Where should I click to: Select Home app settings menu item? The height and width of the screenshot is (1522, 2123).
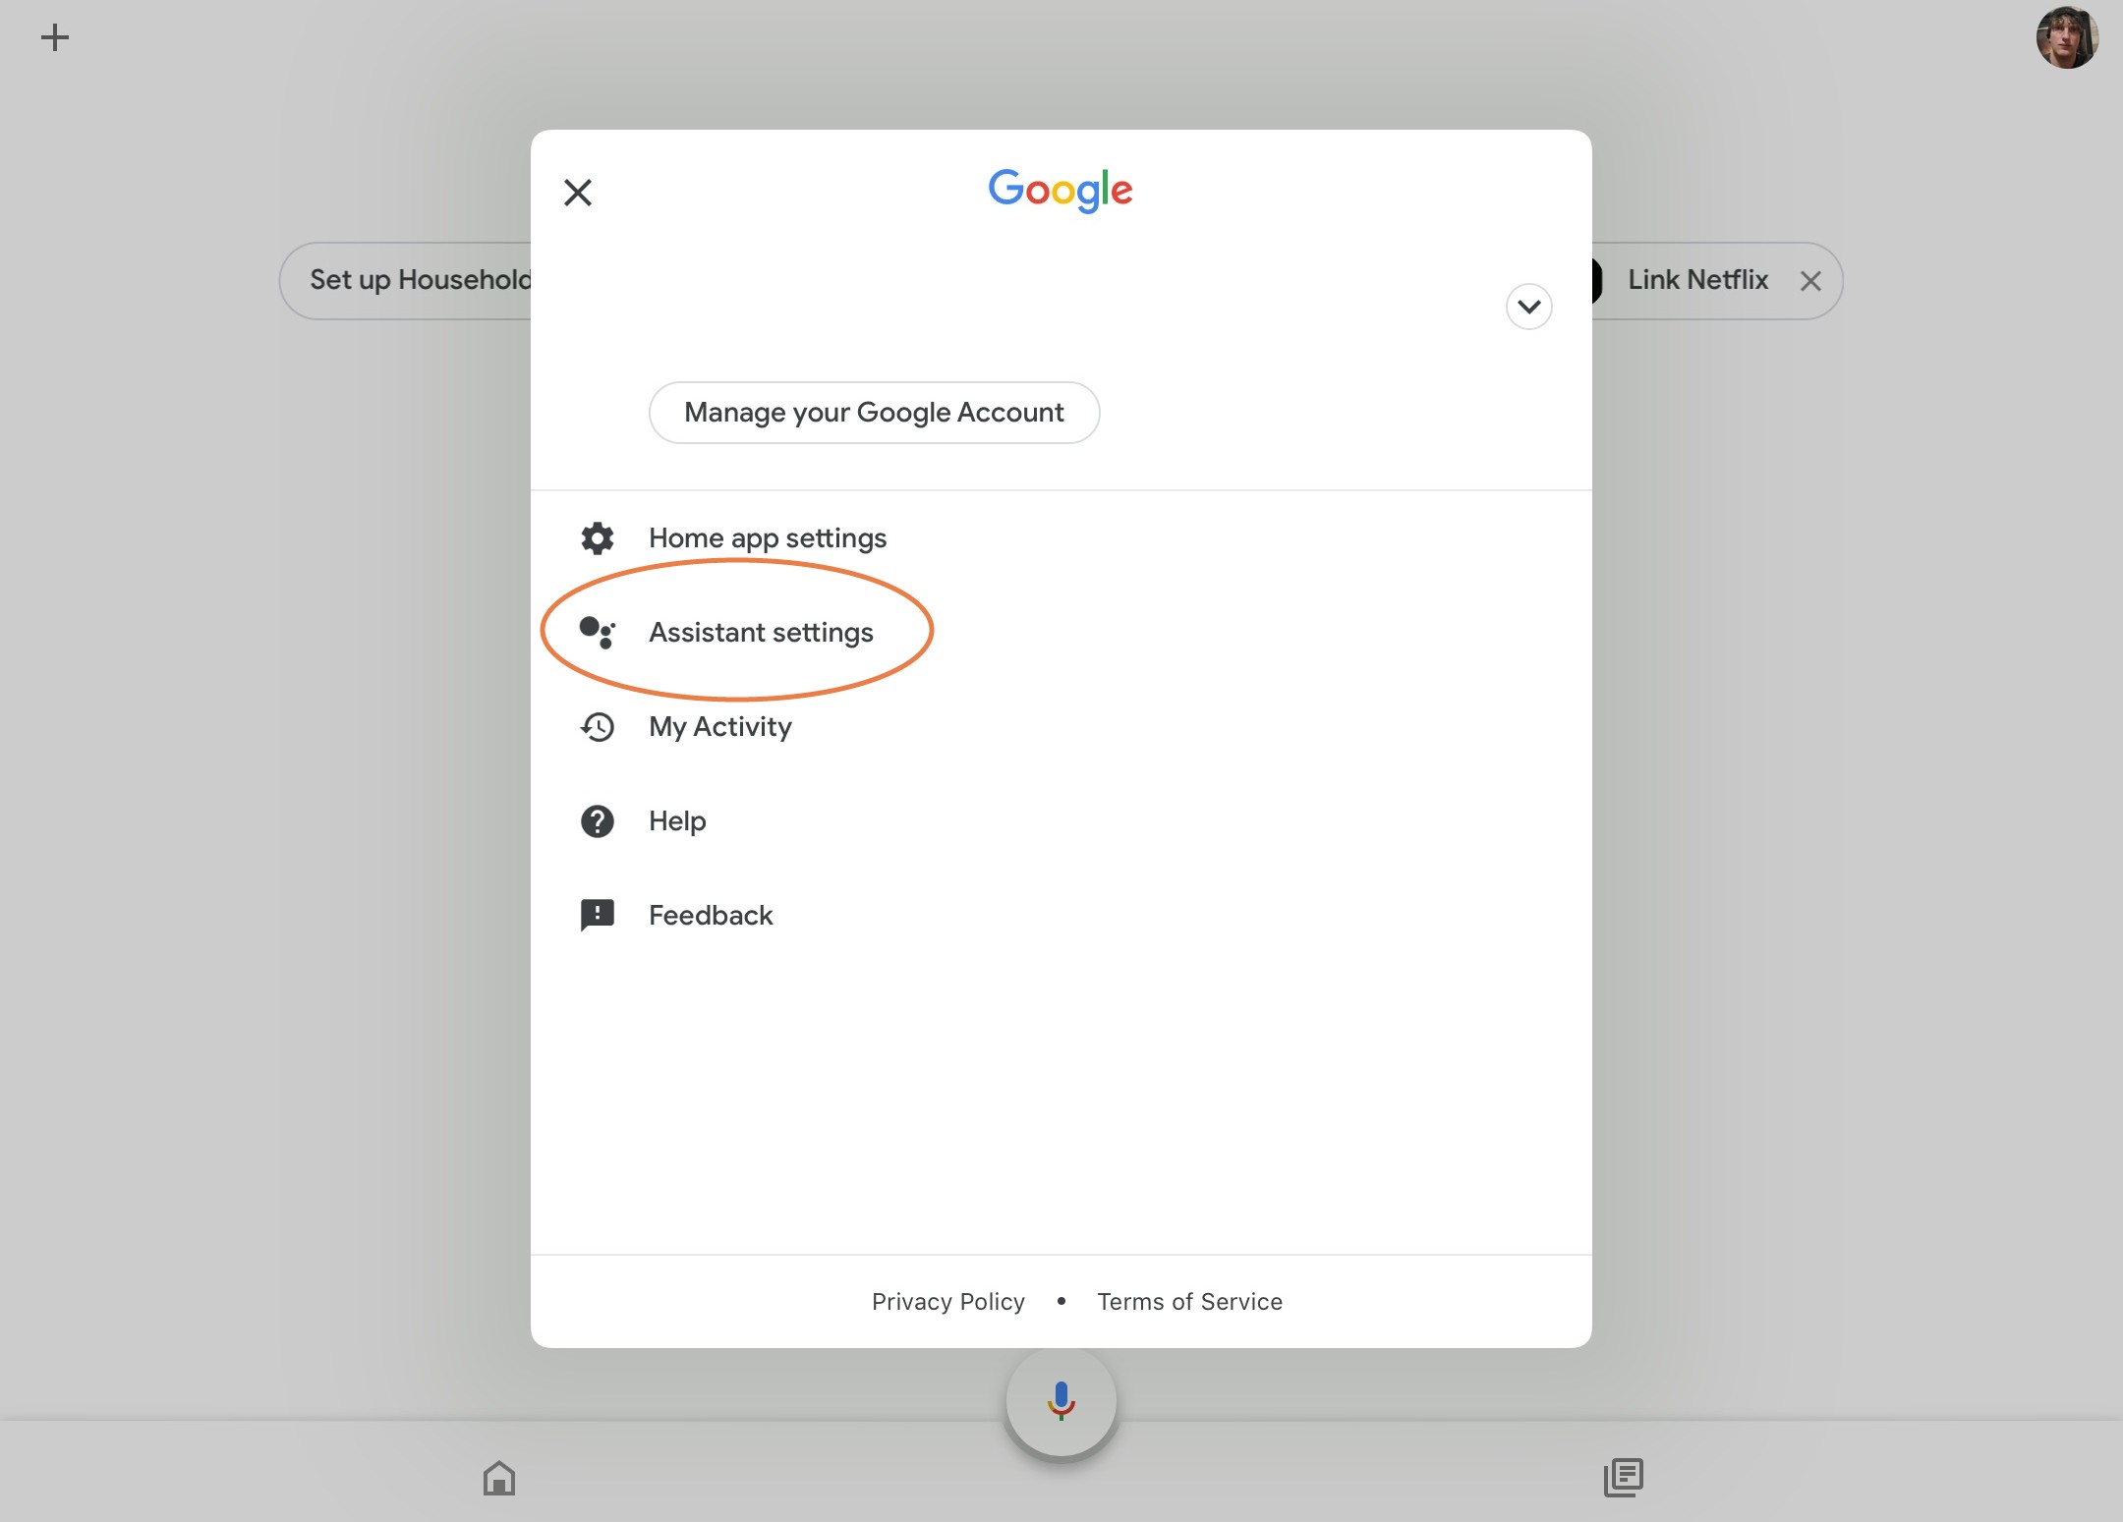pyautogui.click(x=768, y=537)
